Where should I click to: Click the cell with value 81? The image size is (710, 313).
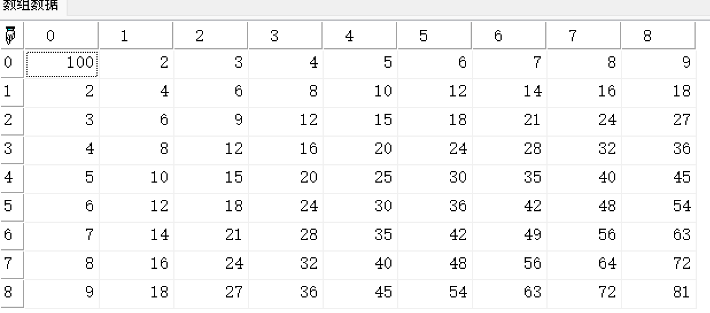[x=659, y=293]
